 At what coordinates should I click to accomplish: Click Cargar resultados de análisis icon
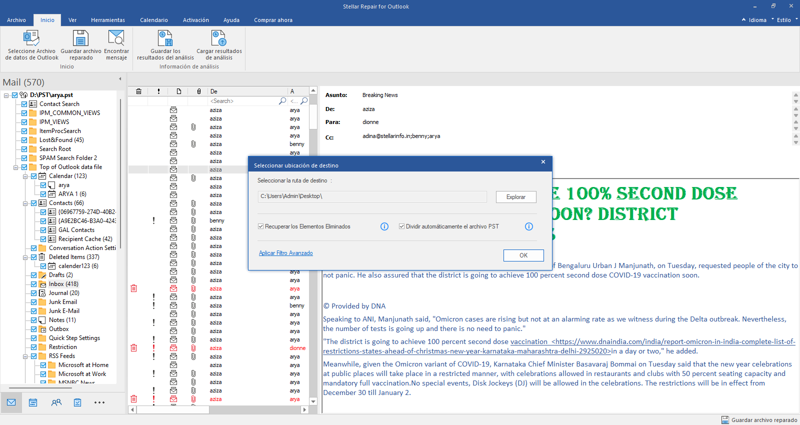[x=219, y=38]
